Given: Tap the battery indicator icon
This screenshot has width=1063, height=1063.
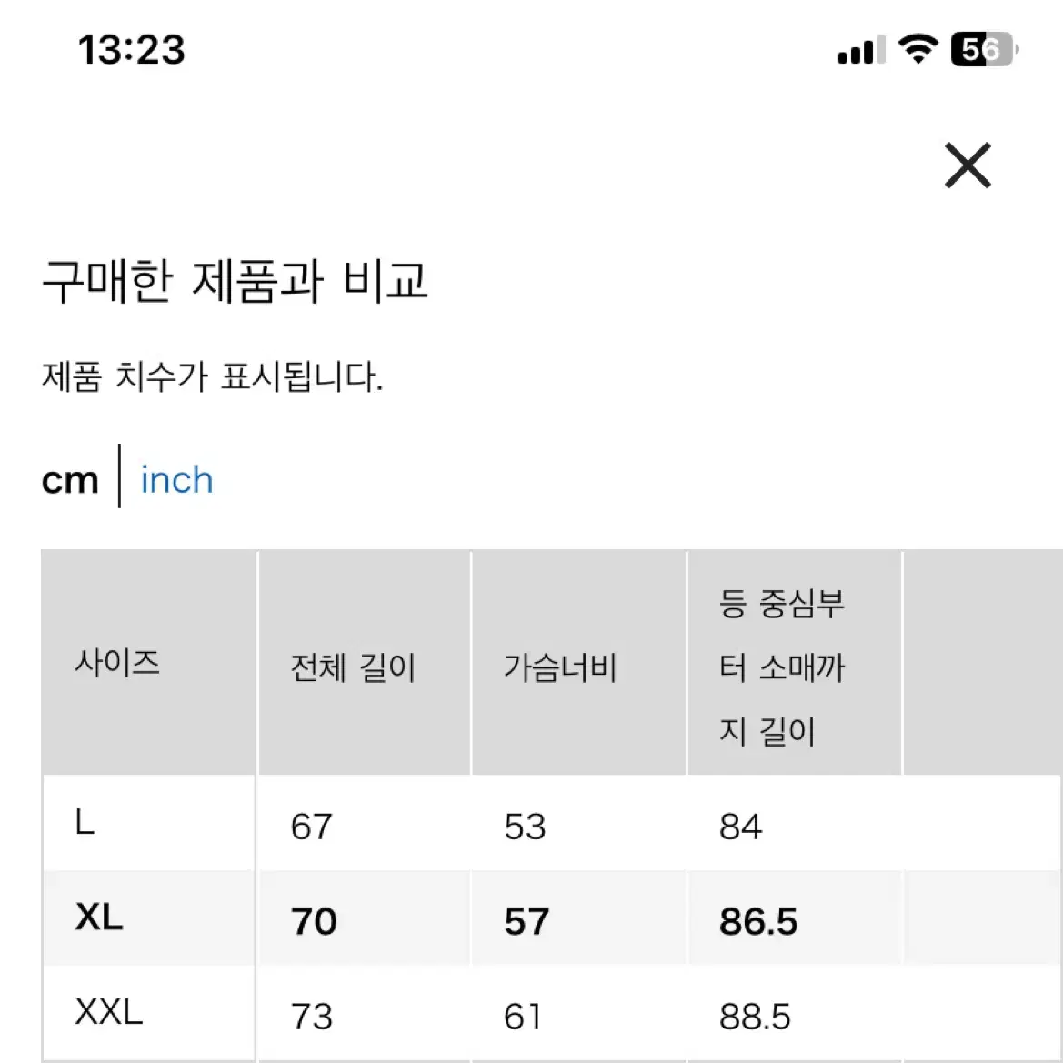Looking at the screenshot, I should 985,49.
